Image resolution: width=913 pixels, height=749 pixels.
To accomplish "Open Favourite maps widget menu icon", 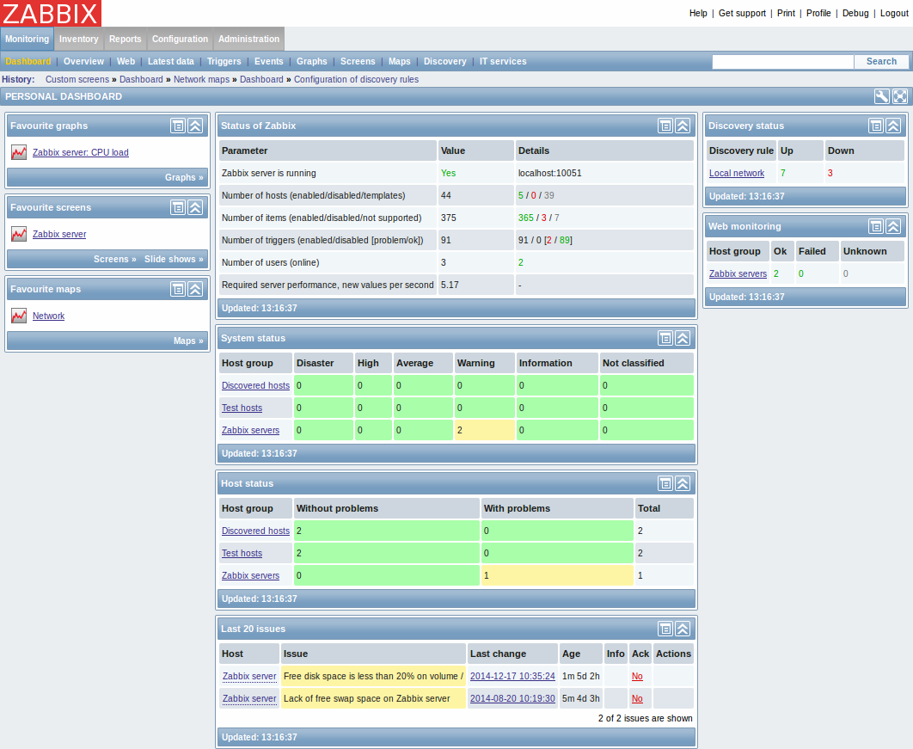I will pyautogui.click(x=178, y=289).
